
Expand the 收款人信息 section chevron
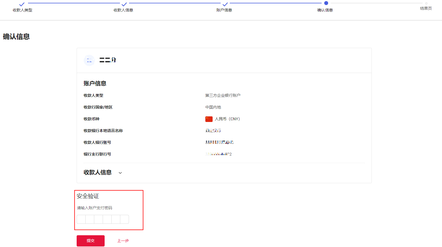(120, 173)
